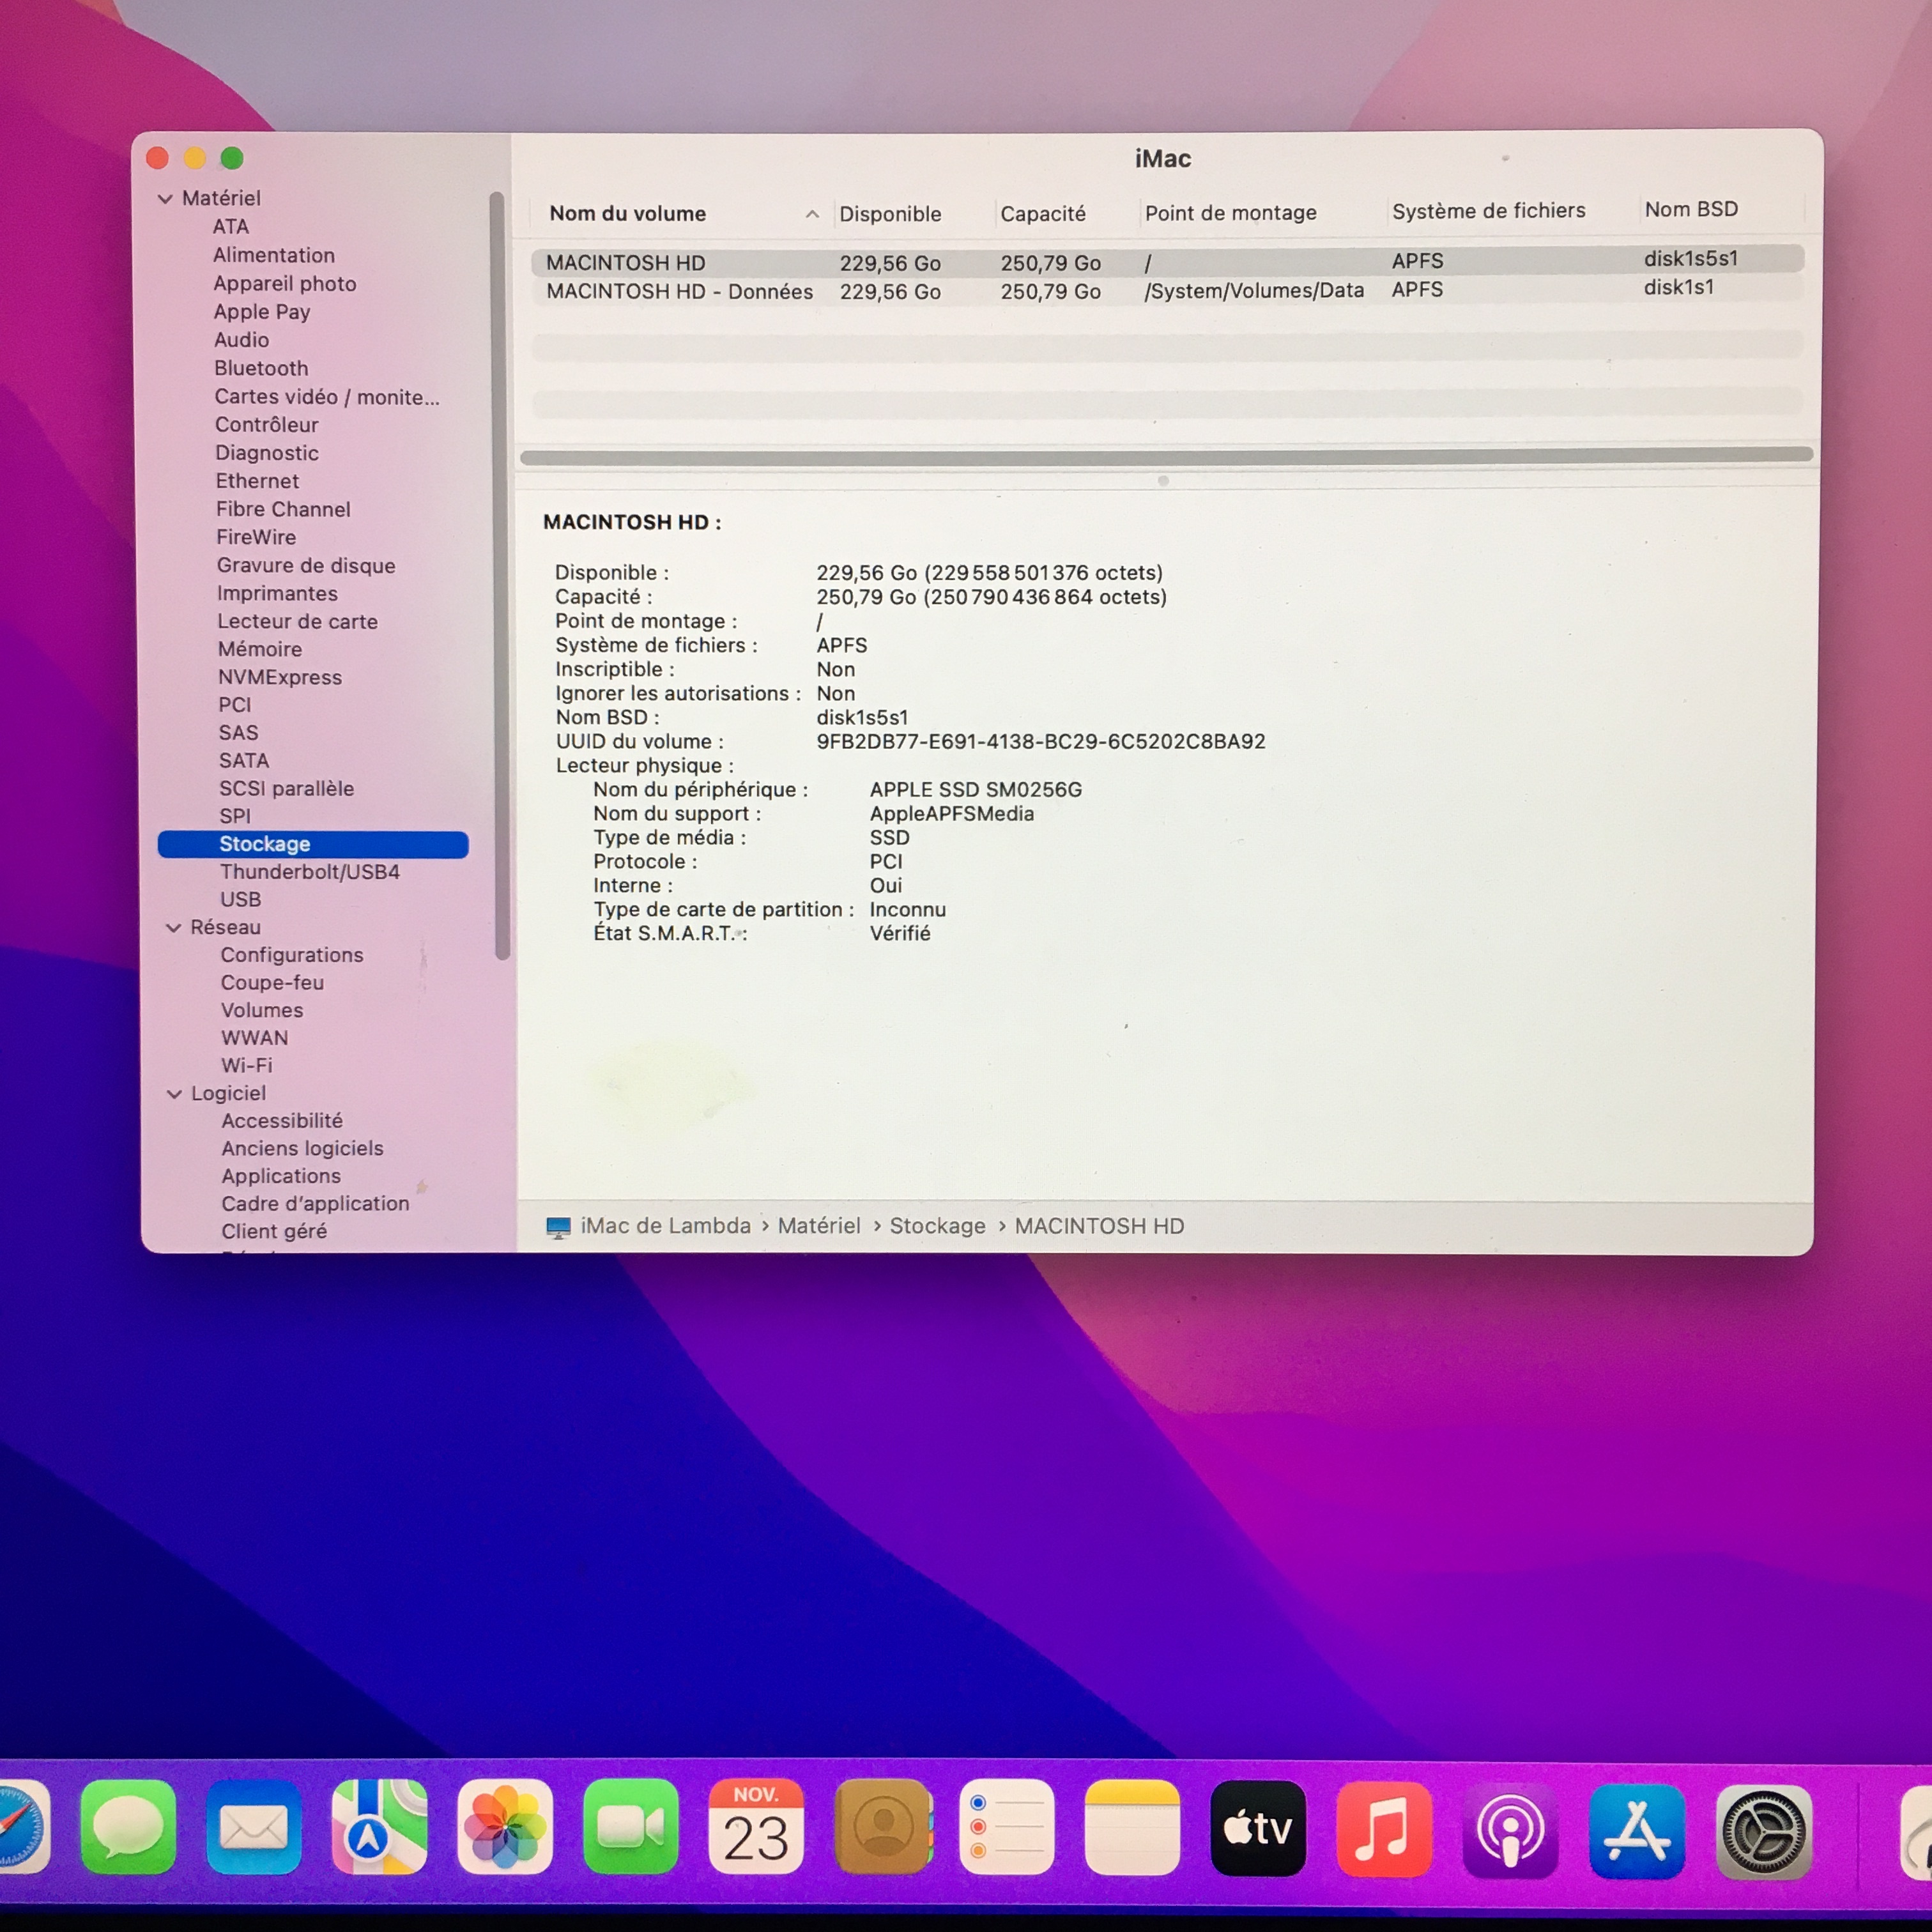Click the volume list horizontal scrollbar
The width and height of the screenshot is (1932, 1932).
pos(1166,456)
